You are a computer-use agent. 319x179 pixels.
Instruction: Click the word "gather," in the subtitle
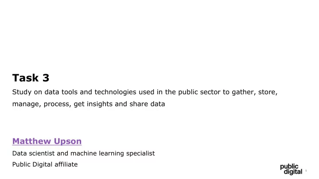(244, 92)
